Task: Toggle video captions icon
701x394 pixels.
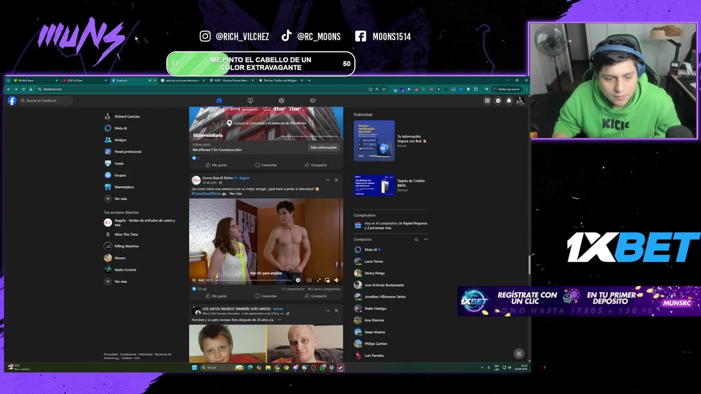Action: (309, 280)
